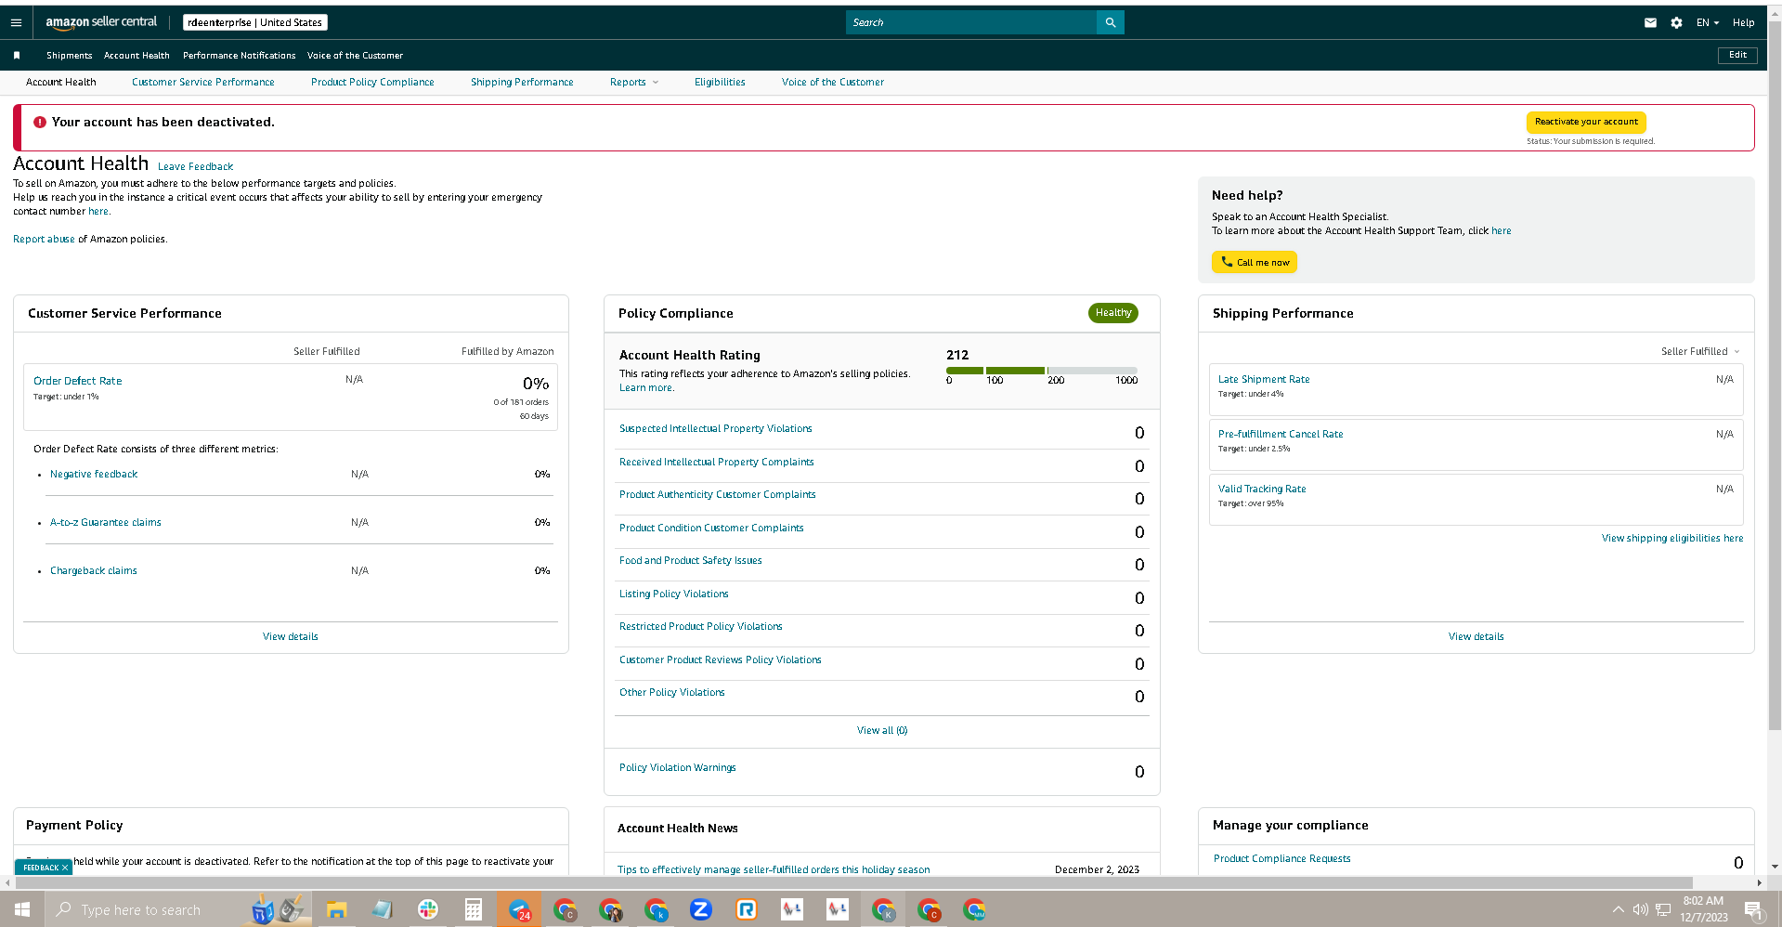The width and height of the screenshot is (1782, 927).
Task: Click the Call me now button
Action: [1255, 262]
